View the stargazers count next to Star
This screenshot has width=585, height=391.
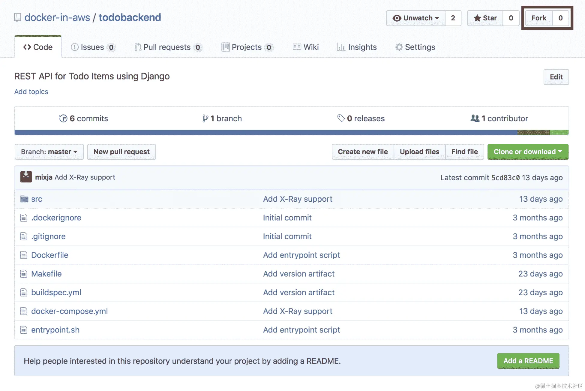coord(511,18)
